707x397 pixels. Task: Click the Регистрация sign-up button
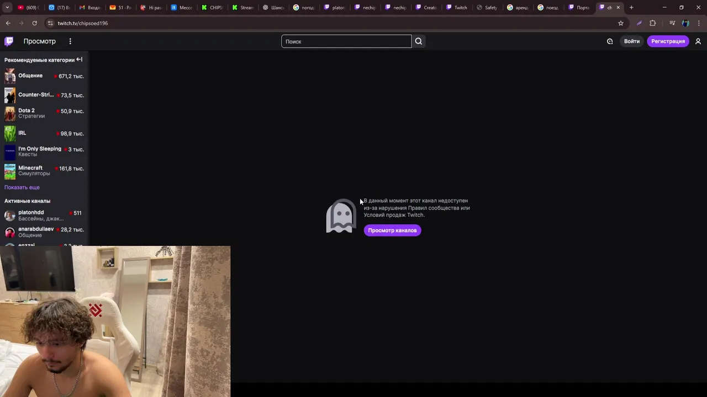click(x=668, y=41)
